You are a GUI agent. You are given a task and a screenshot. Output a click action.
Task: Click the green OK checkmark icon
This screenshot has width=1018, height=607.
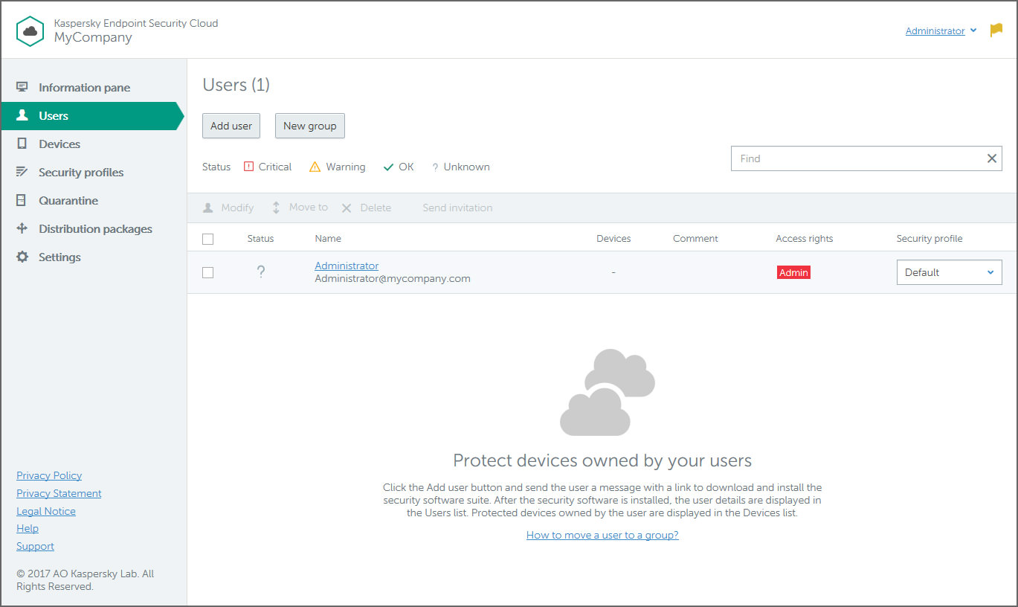click(x=388, y=167)
